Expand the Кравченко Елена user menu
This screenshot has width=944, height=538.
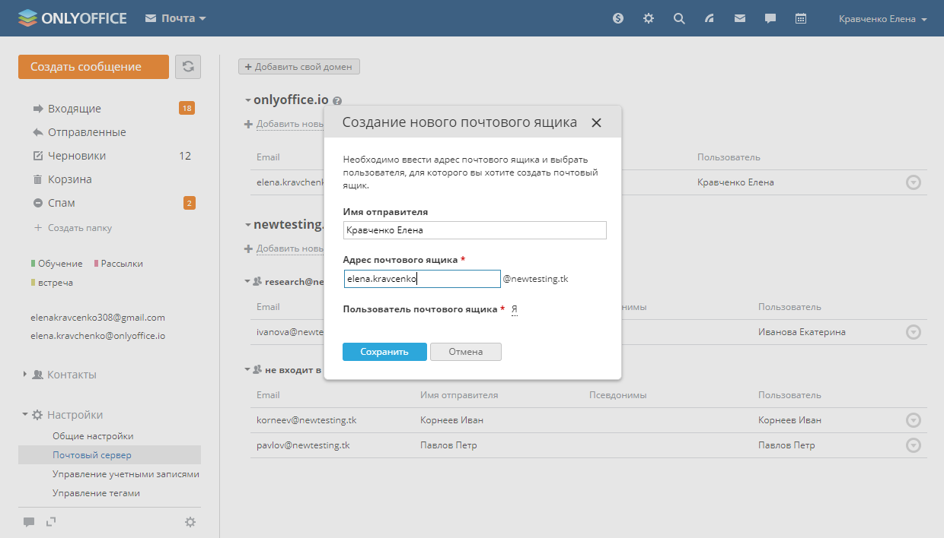point(882,19)
